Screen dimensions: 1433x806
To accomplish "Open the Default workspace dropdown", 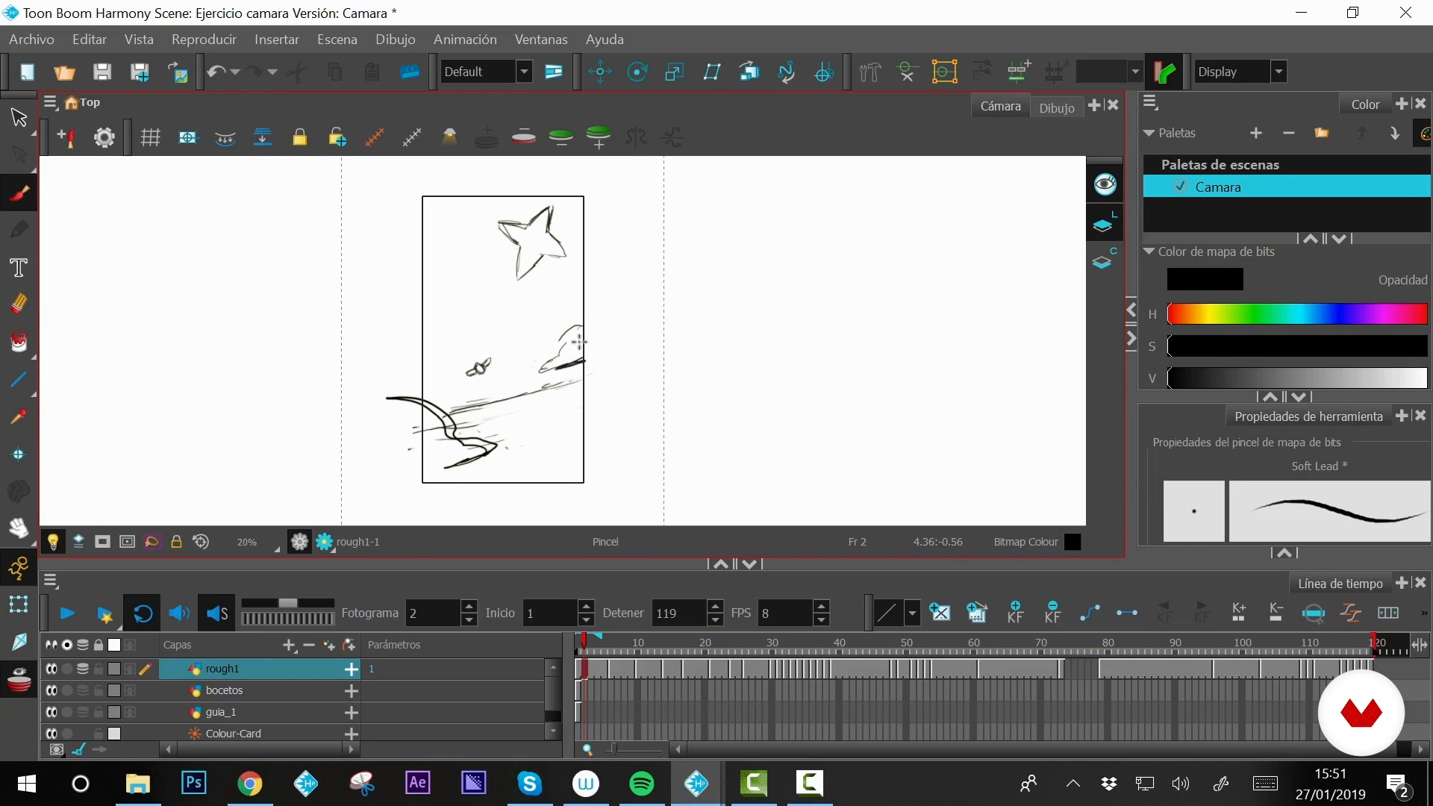I will pyautogui.click(x=525, y=72).
